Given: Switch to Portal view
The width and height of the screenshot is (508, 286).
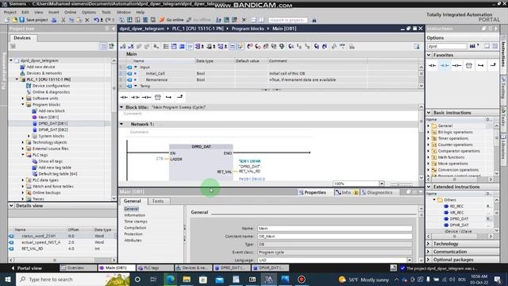Looking at the screenshot, I should click(x=26, y=269).
